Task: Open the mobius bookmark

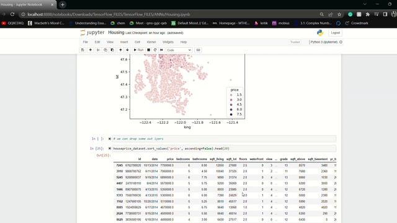Action: point(281,23)
